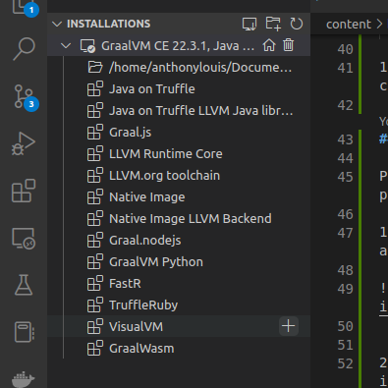
Task: Select Java on Truffle LLVM Java libr... row
Action: click(x=179, y=110)
